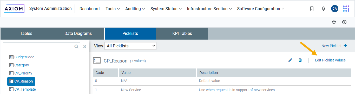Expand the Auditing menu
Image resolution: width=355 pixels, height=94 pixels.
pyautogui.click(x=135, y=9)
